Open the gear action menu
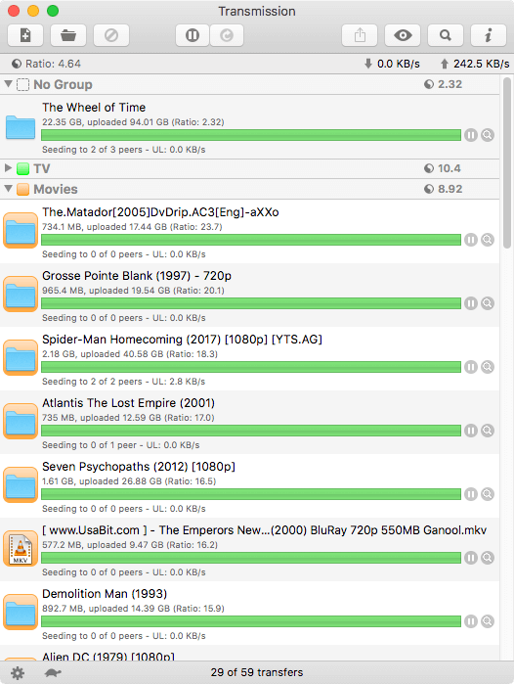The height and width of the screenshot is (684, 514). pos(18,673)
